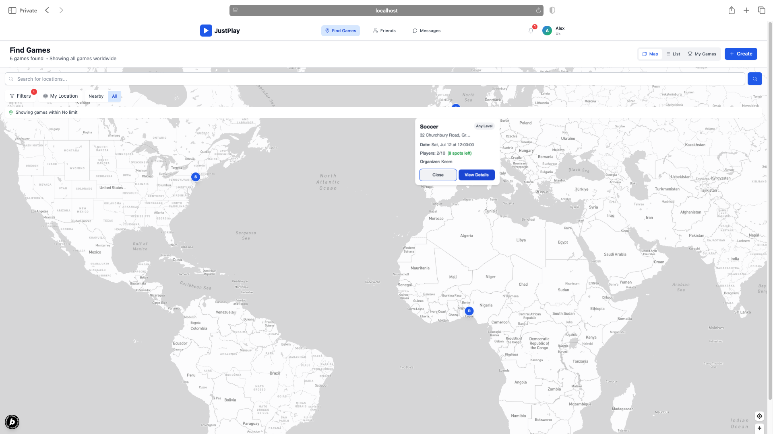Image resolution: width=773 pixels, height=434 pixels.
Task: Click the Search for locations field
Action: (x=374, y=79)
